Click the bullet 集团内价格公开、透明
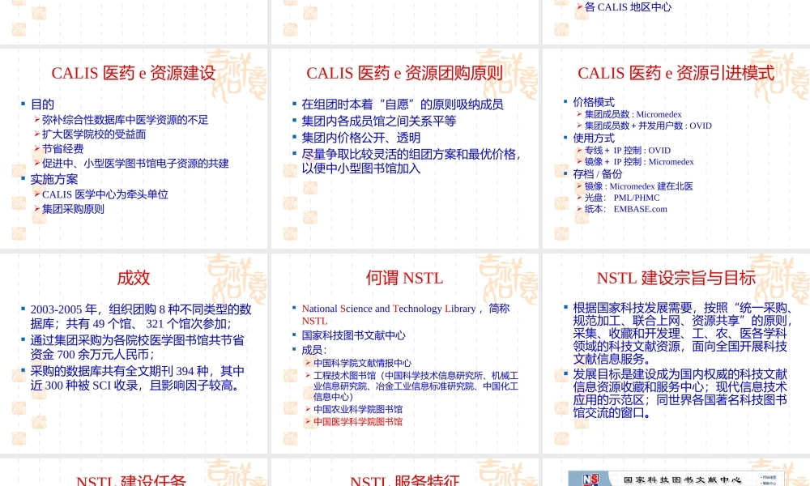This screenshot has width=810, height=486. 360,138
